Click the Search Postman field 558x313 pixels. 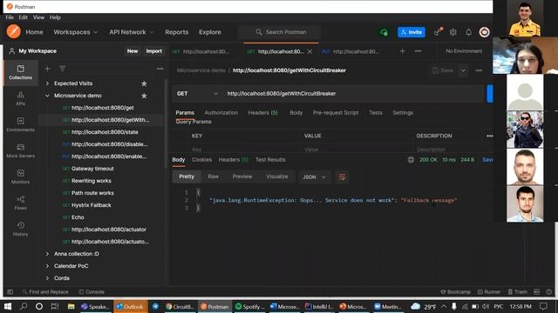(x=279, y=32)
